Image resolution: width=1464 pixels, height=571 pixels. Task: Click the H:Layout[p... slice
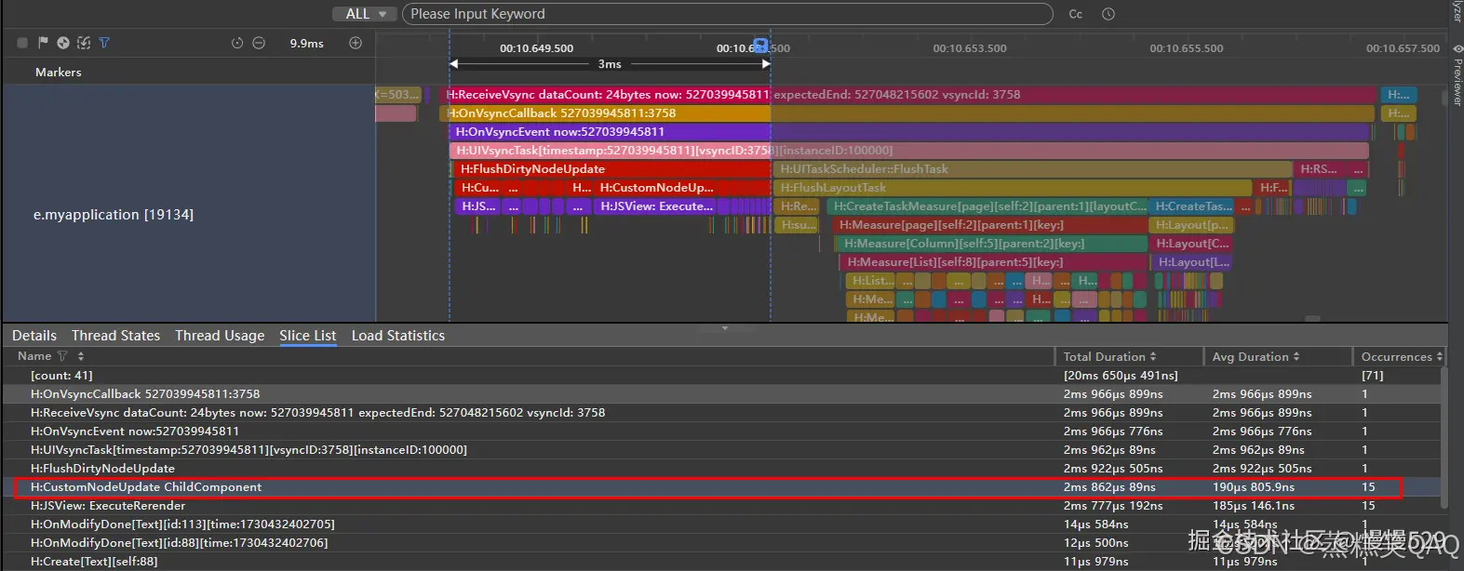tap(1191, 225)
